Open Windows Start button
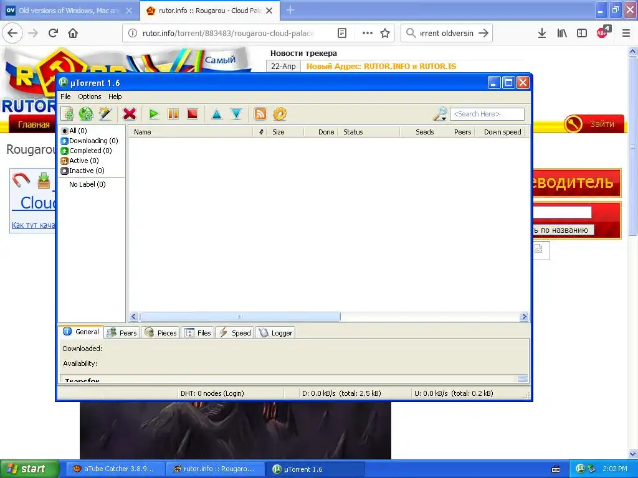Screen dimensions: 638x478 [x=29, y=469]
